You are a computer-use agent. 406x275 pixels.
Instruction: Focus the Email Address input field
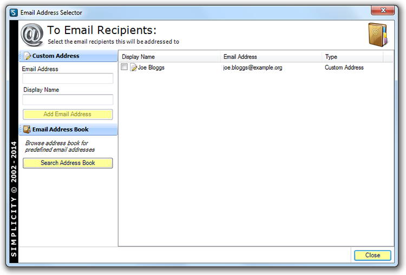click(68, 79)
